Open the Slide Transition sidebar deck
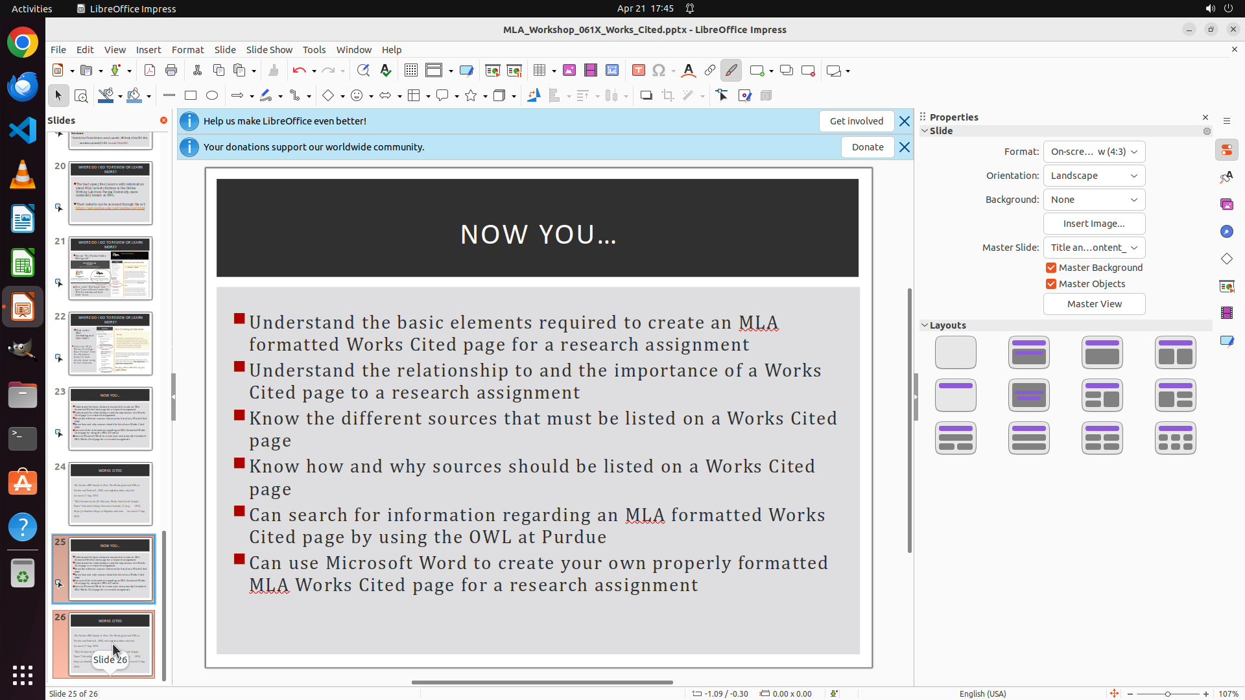The width and height of the screenshot is (1245, 700). [1226, 286]
